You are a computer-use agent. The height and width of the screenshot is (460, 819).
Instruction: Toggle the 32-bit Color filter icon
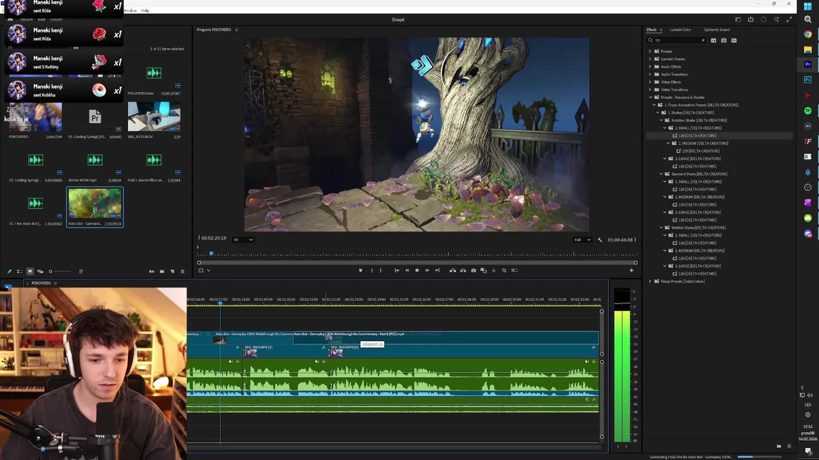click(x=724, y=40)
